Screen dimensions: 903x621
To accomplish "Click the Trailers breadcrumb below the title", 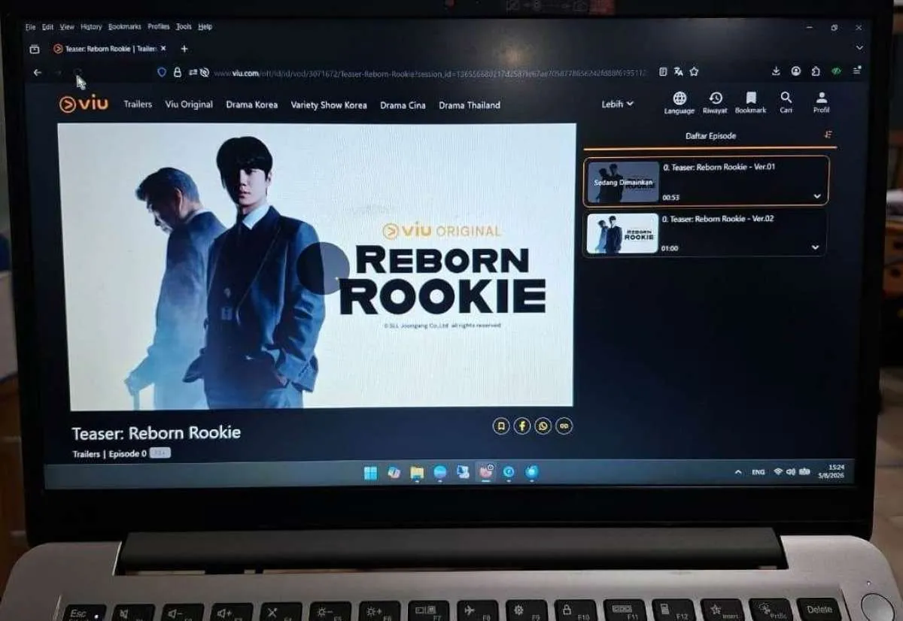I will (x=86, y=454).
